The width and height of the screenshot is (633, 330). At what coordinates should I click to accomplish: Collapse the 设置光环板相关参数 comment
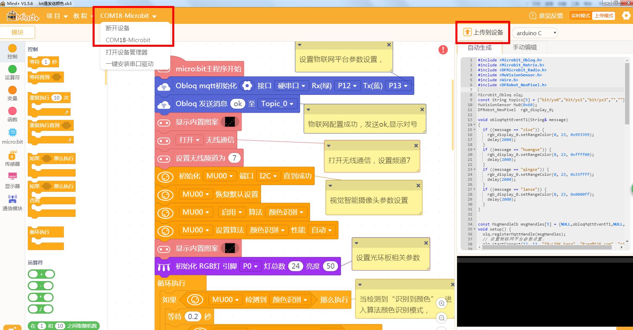[x=356, y=243]
